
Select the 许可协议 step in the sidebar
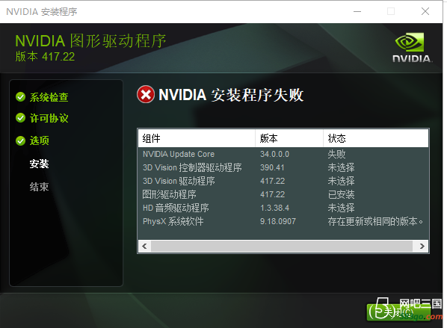pyautogui.click(x=49, y=118)
